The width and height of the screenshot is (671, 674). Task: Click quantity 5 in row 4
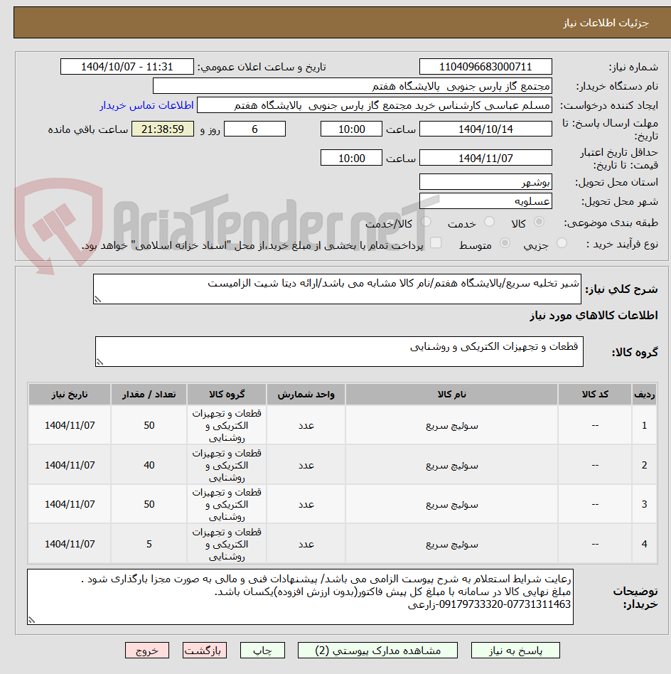pos(149,544)
